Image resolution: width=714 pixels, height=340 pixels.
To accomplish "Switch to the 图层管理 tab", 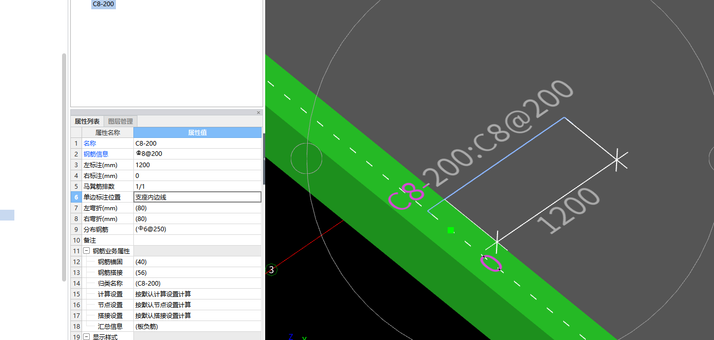I will click(121, 122).
